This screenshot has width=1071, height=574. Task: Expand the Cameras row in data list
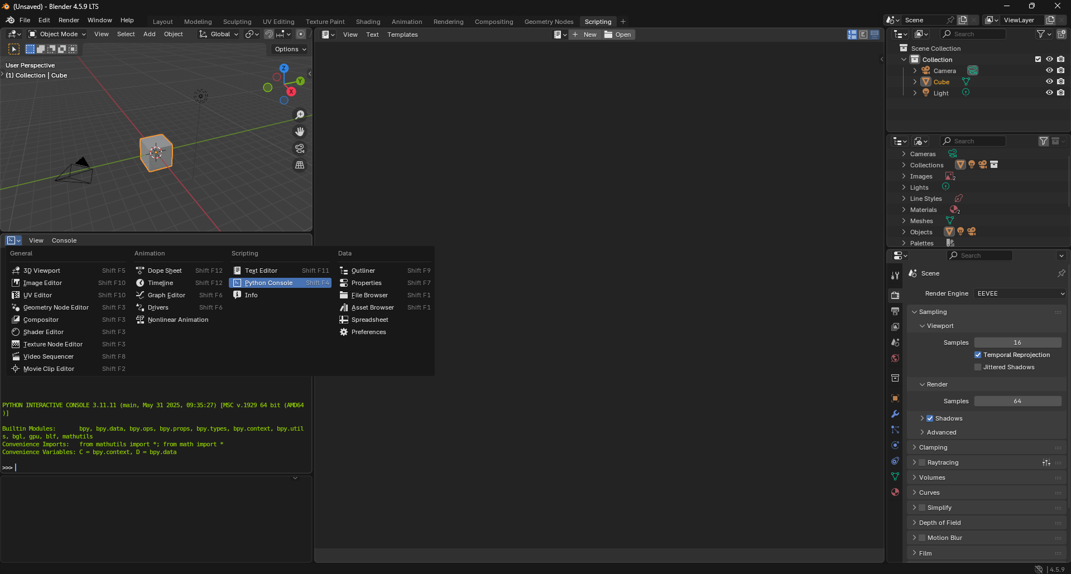[904, 154]
